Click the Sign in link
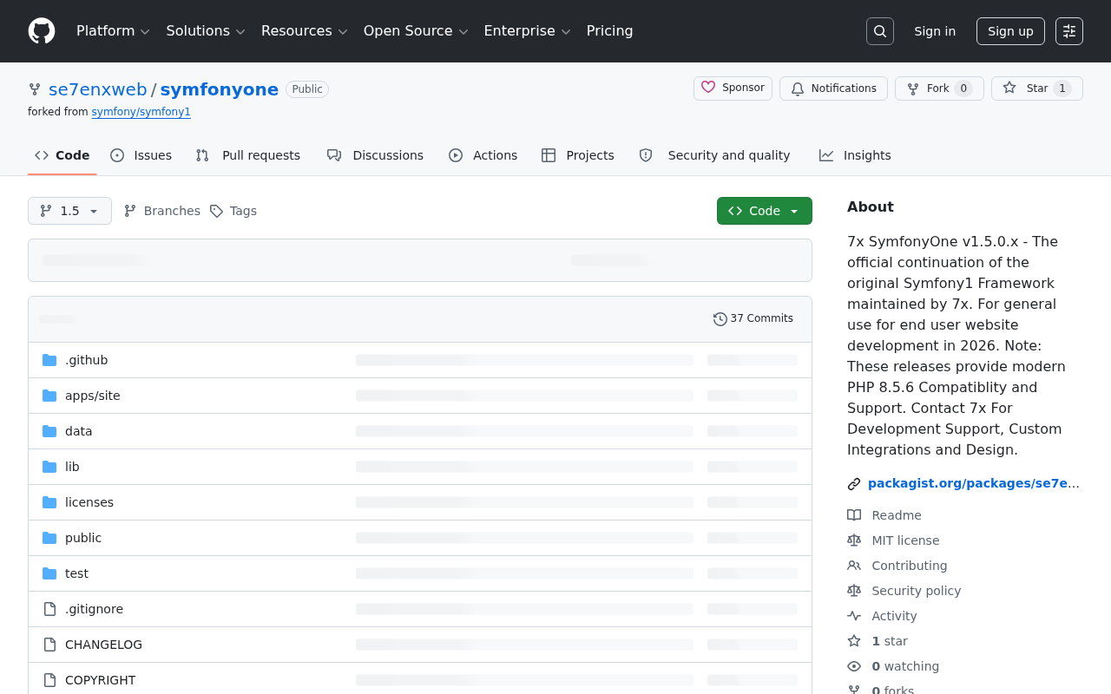The width and height of the screenshot is (1111, 694). [x=935, y=31]
